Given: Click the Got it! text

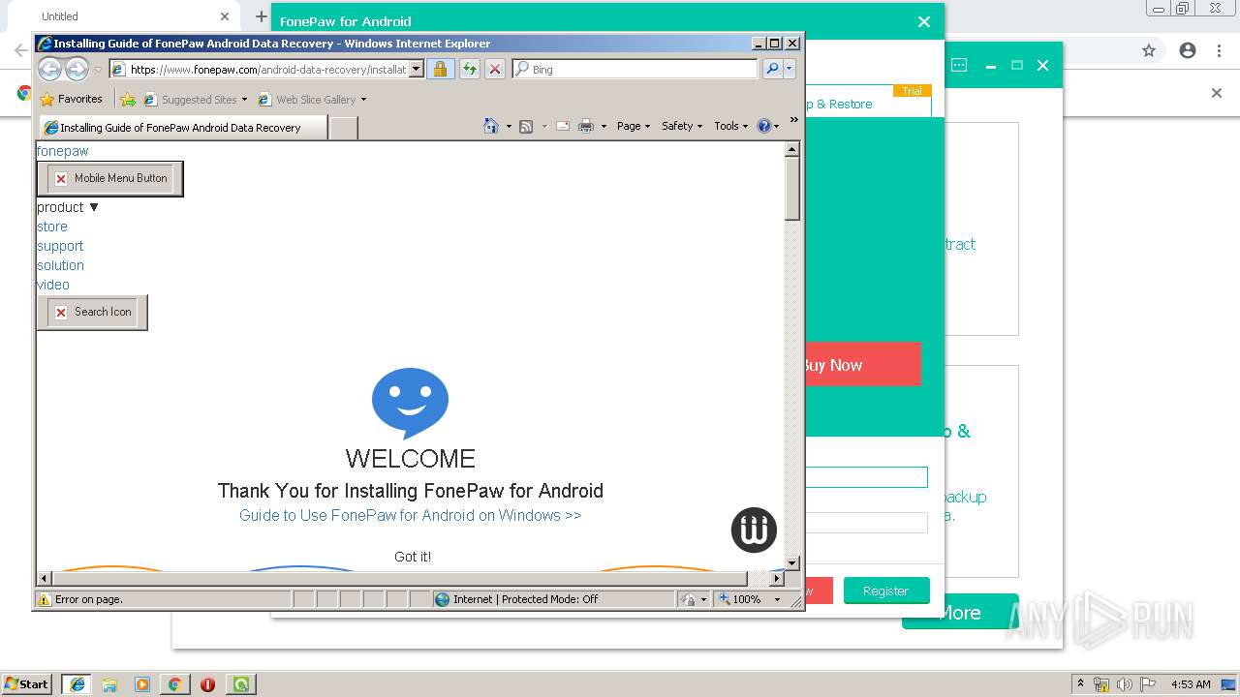Looking at the screenshot, I should click(x=413, y=557).
